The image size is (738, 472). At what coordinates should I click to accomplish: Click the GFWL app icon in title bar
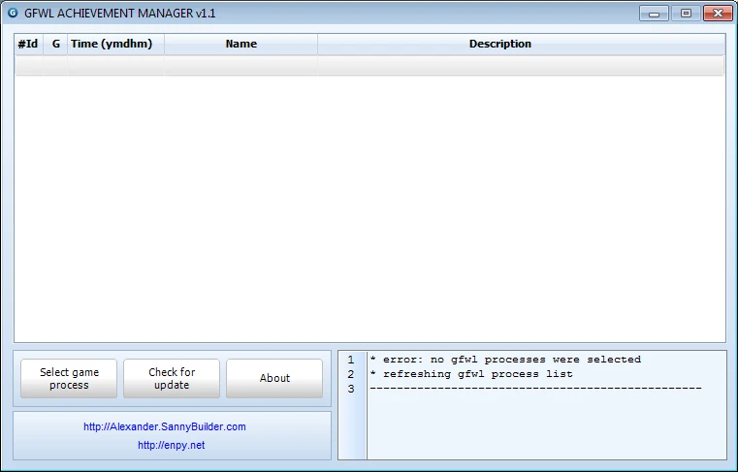pyautogui.click(x=13, y=13)
